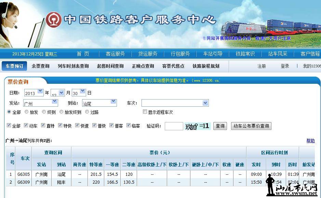Open the 客运服务 menu
321x198 pixels.
click(x=115, y=54)
